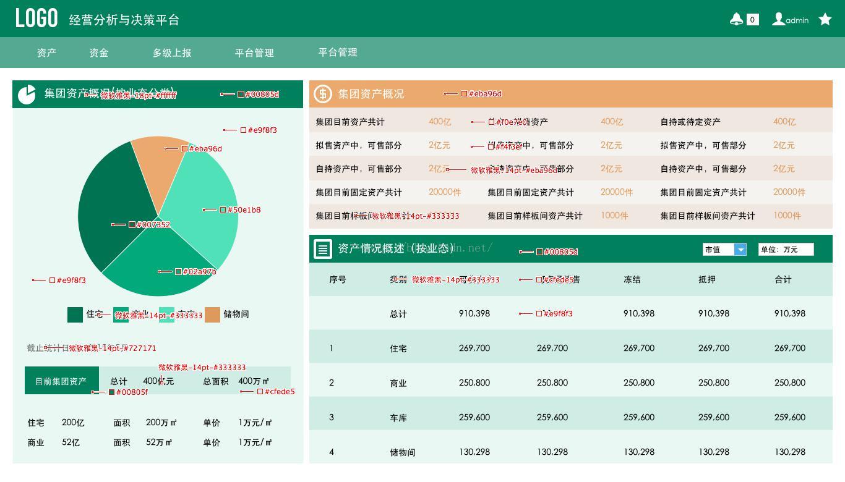Switch to the 资金 tab

click(98, 53)
